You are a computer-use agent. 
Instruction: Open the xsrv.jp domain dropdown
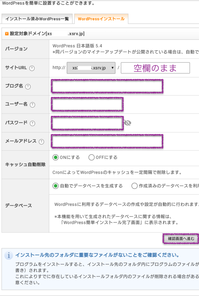(x=91, y=68)
